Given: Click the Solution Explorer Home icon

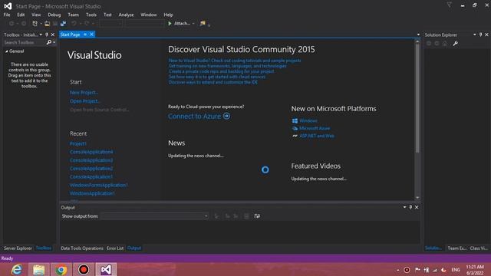Looking at the screenshot, I should pos(445,44).
